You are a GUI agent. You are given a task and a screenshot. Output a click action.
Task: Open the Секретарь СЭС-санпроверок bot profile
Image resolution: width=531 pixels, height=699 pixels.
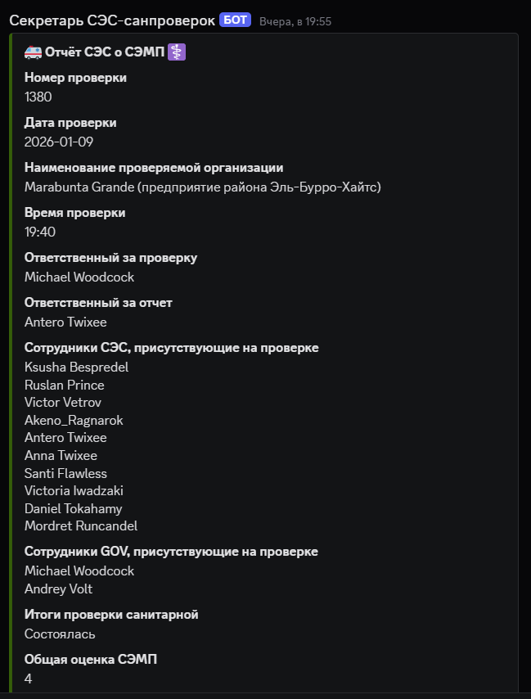tap(112, 20)
